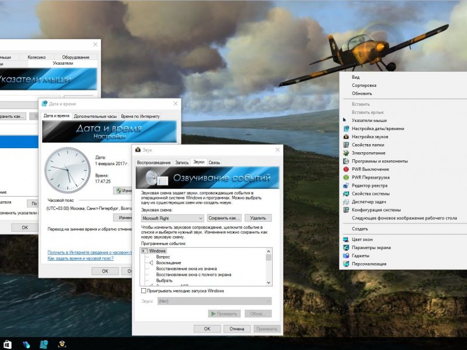467x350 pixels.
Task: Click the mouse pointer icon beside Указатели мыши
Action: (x=344, y=120)
